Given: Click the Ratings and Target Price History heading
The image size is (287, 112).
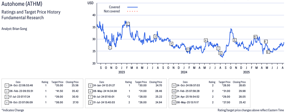Looking at the screenshot, I should tap(31, 12).
